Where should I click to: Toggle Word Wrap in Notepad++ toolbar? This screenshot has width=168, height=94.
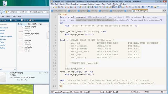(114, 7)
